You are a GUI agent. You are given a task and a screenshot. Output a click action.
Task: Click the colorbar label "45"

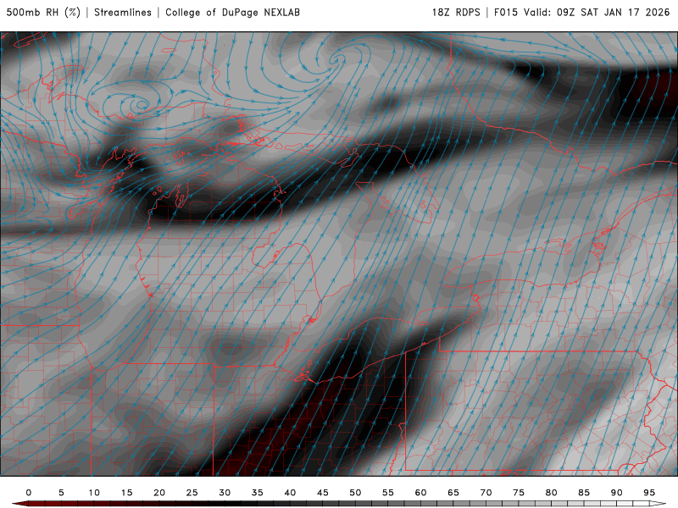pyautogui.click(x=323, y=493)
